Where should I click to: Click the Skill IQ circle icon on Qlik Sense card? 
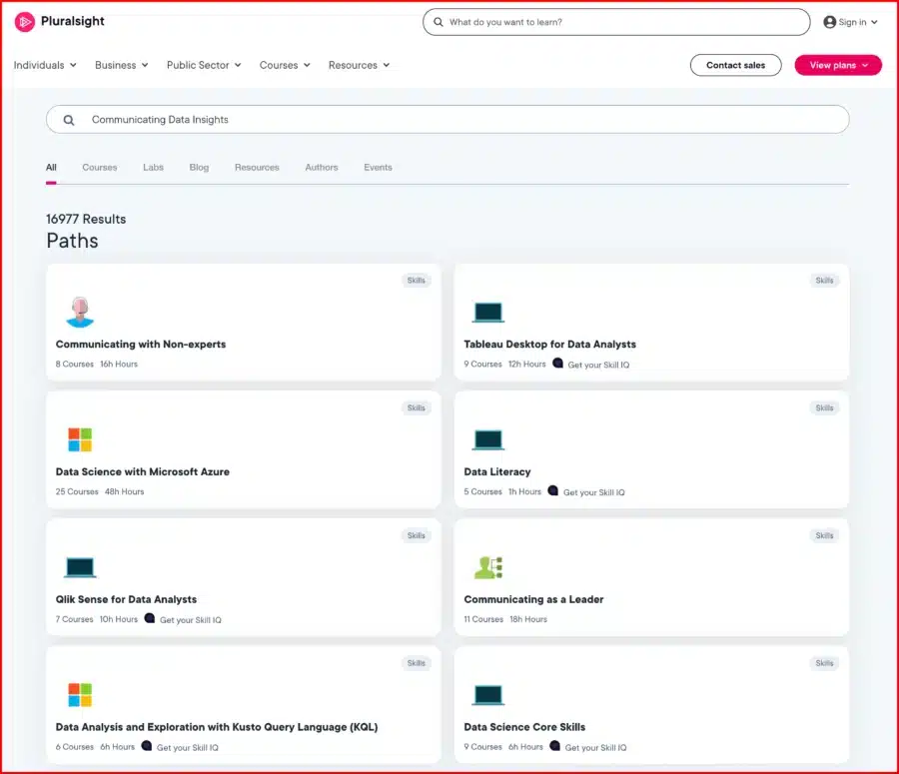point(148,619)
